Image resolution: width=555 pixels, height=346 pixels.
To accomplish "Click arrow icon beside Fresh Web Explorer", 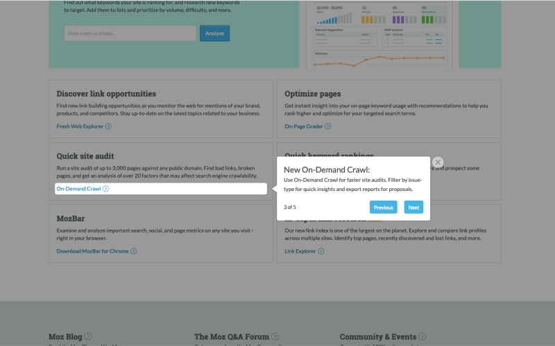I will 108,126.
